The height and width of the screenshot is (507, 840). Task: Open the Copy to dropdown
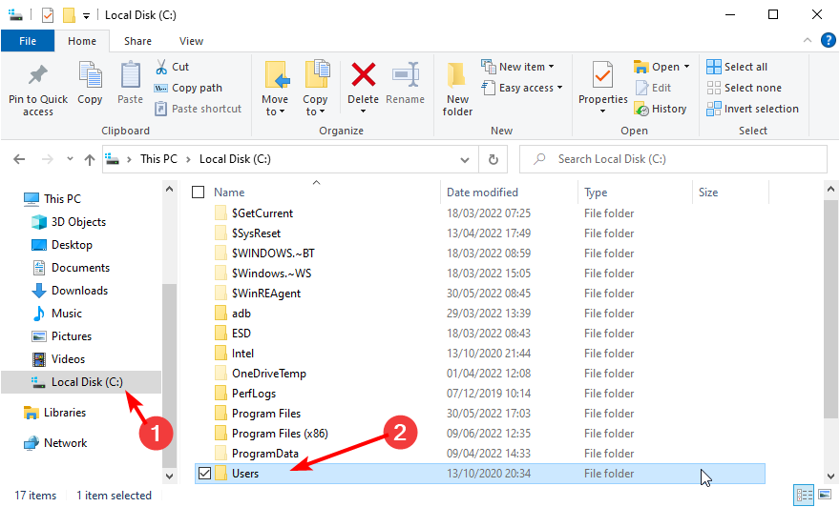click(x=315, y=106)
